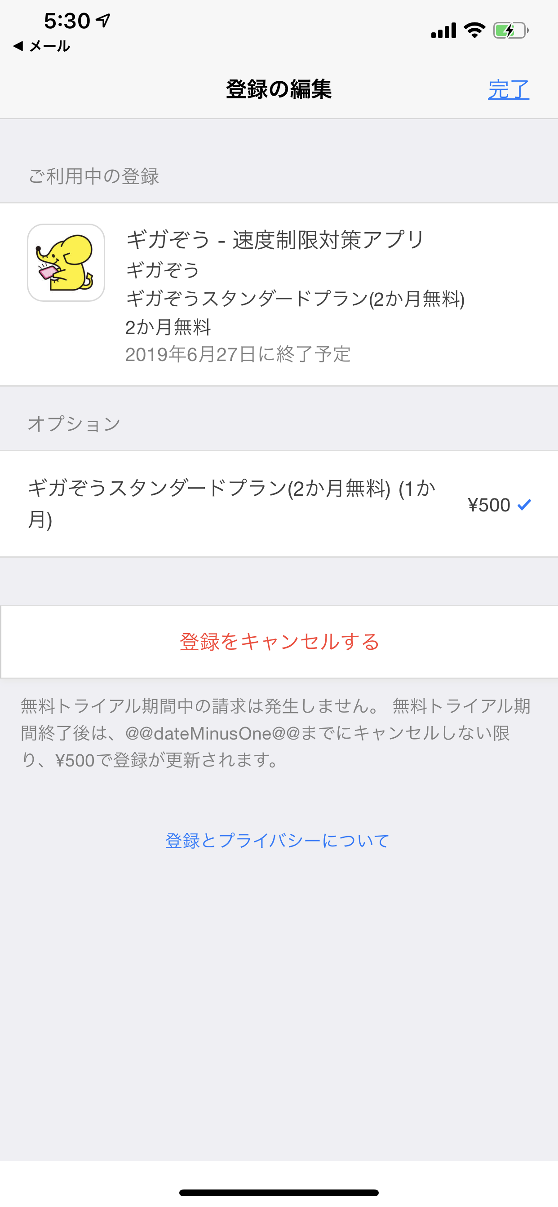Tap the location arrow beside the clock
The image size is (558, 1207).
(103, 20)
